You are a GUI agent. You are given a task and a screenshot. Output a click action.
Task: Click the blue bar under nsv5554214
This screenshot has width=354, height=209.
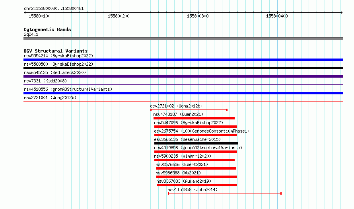(183, 60)
